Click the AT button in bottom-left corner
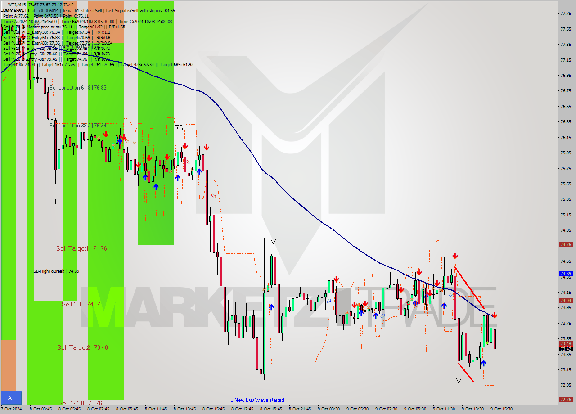This screenshot has height=414, width=576. [11, 398]
